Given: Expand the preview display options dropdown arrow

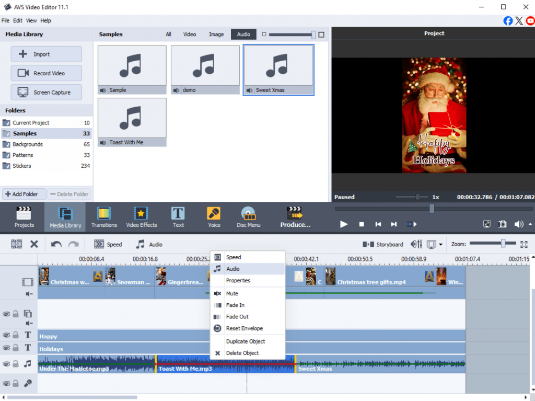Looking at the screenshot, I should click(x=441, y=245).
